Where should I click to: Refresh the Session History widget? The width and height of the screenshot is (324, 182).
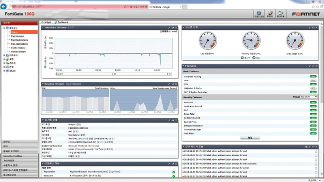(x=173, y=84)
